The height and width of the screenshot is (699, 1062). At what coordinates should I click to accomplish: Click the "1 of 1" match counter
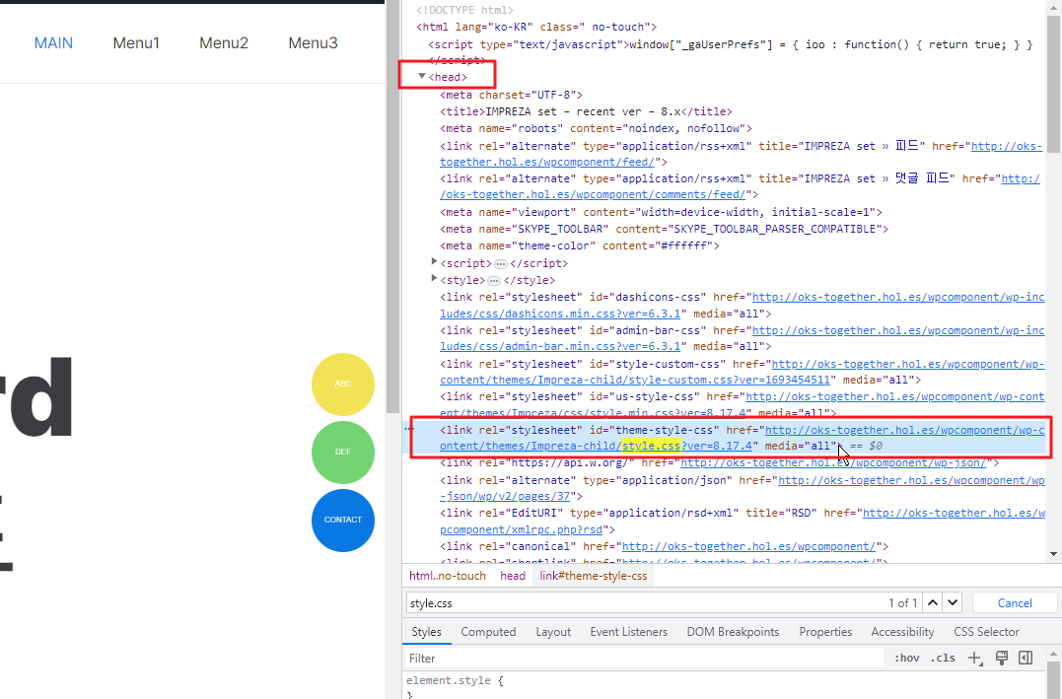903,602
